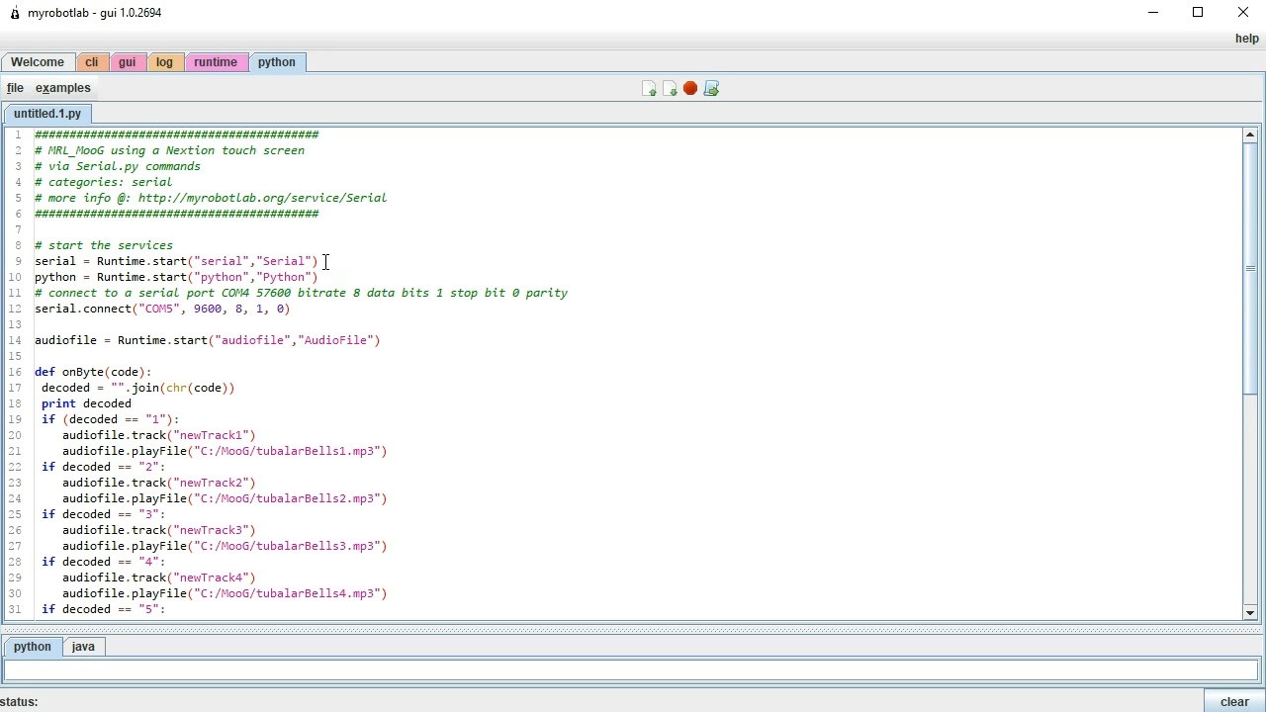1266x712 pixels.
Task: Click the save file icon with down arrow
Action: 670,89
